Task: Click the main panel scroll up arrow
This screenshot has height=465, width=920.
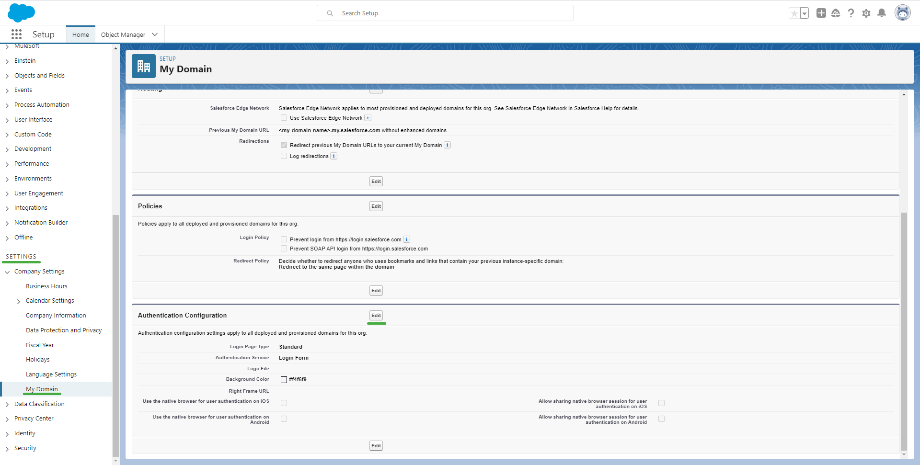Action: point(904,94)
